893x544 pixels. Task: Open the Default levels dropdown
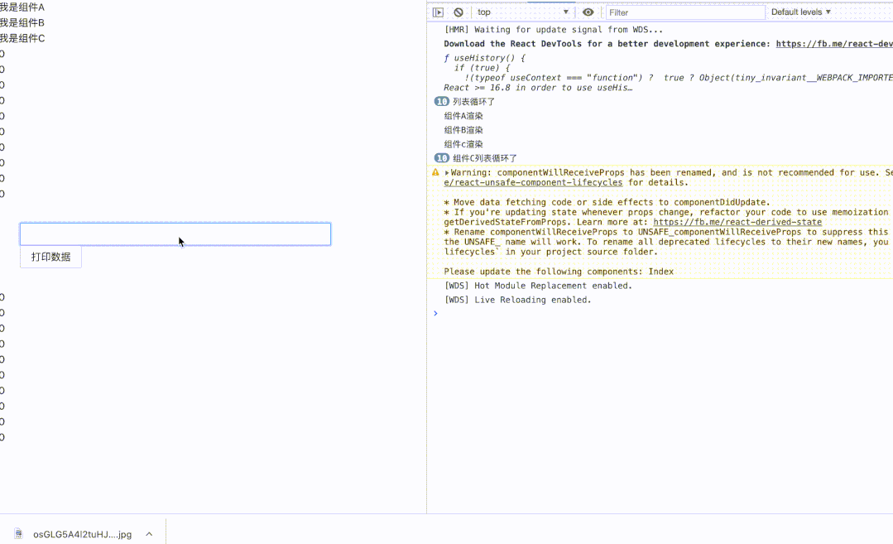[801, 12]
